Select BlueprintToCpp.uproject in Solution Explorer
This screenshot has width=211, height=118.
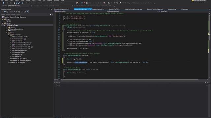[17, 63]
